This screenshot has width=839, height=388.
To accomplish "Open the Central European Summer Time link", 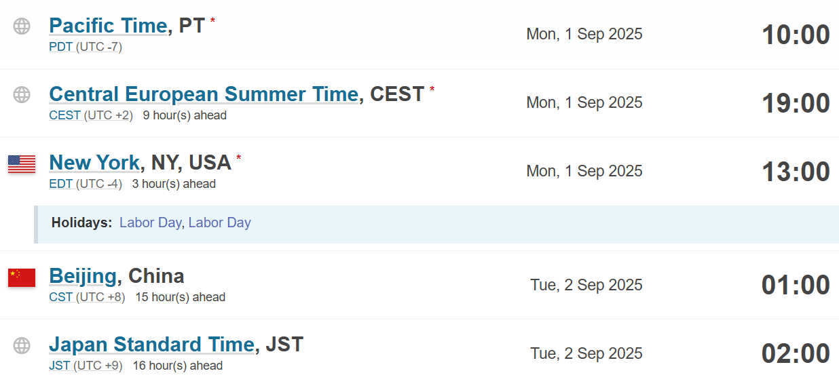I will (x=204, y=94).
